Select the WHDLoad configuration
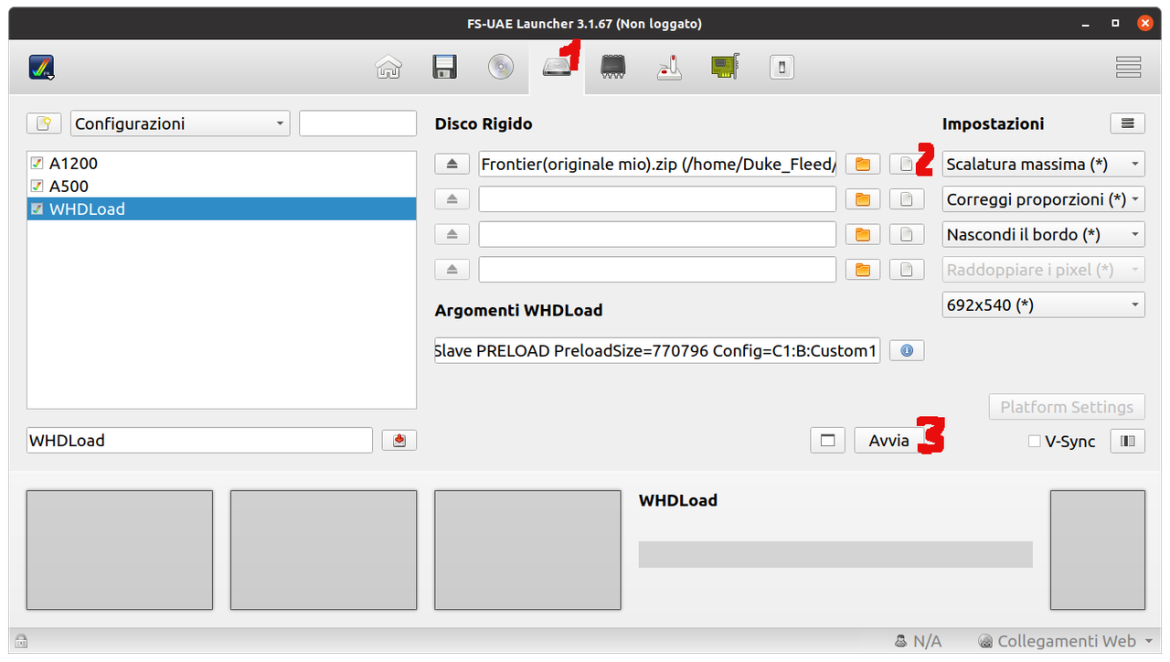 [221, 209]
